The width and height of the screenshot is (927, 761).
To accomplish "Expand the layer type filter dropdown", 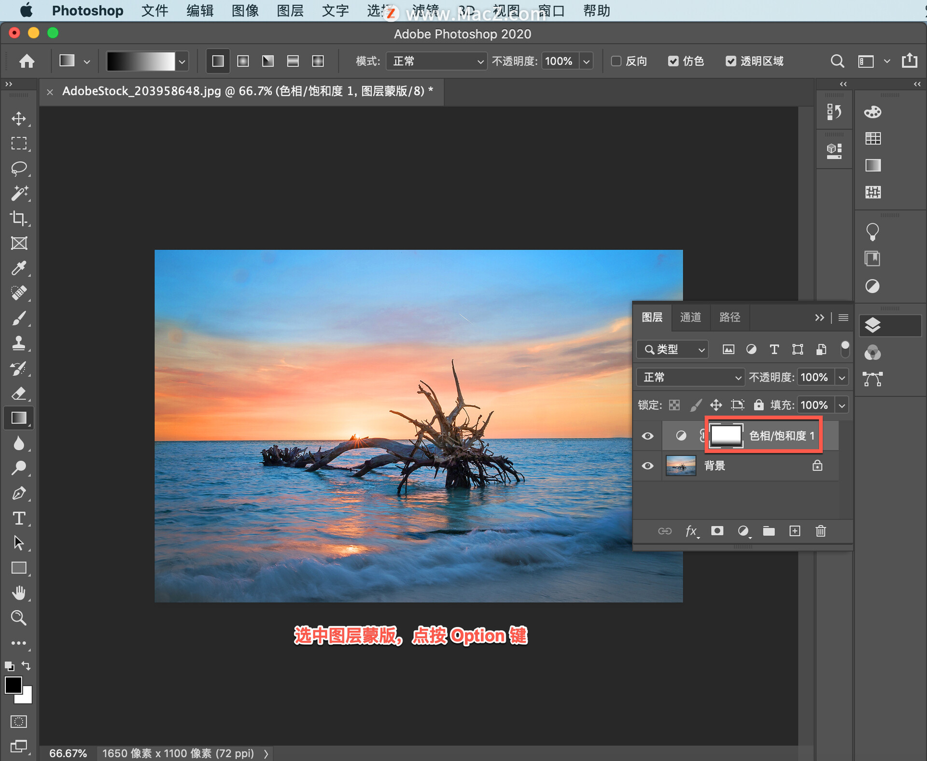I will pyautogui.click(x=673, y=350).
